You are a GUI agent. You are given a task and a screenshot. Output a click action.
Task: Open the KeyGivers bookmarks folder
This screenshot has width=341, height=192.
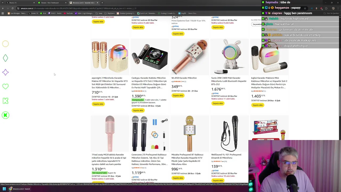pyautogui.click(x=109, y=13)
